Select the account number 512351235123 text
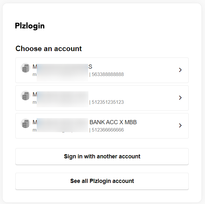 pyautogui.click(x=108, y=102)
